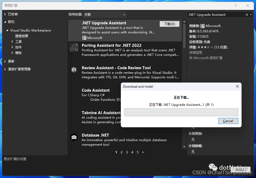Collapse the Visual Studio Marketplace node
Viewport: 256px width, 178px height.
point(7,30)
